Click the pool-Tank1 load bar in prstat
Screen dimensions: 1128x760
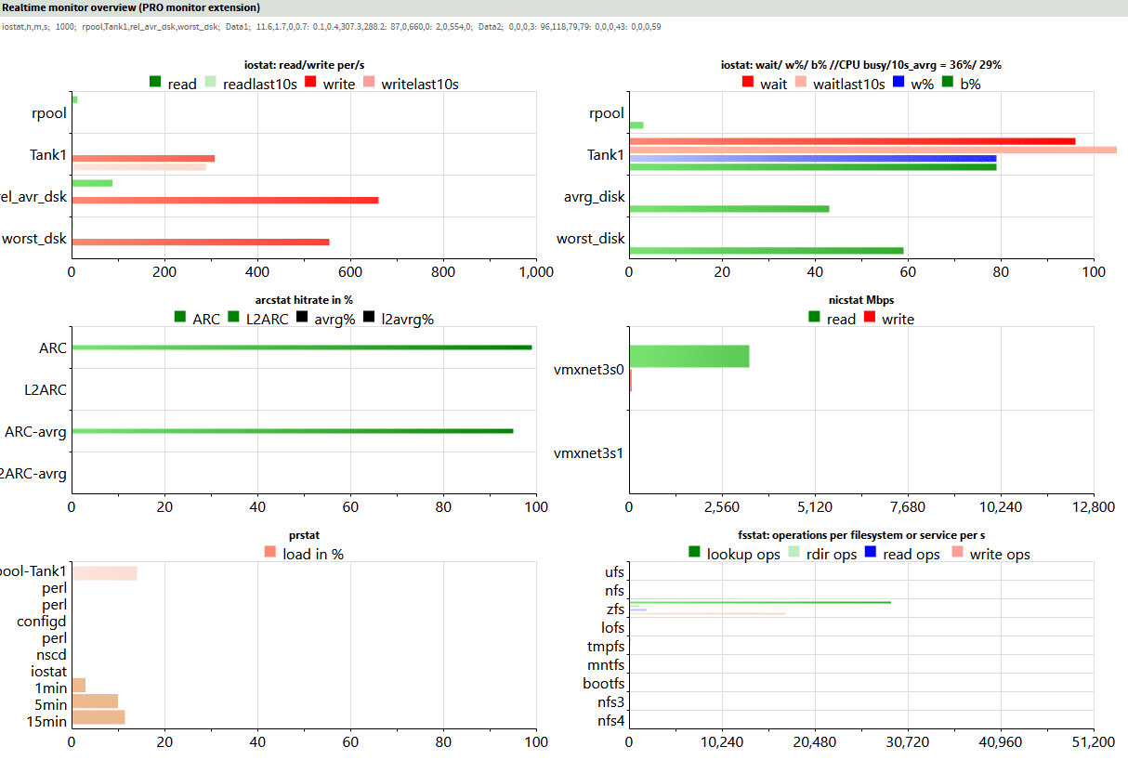[104, 572]
